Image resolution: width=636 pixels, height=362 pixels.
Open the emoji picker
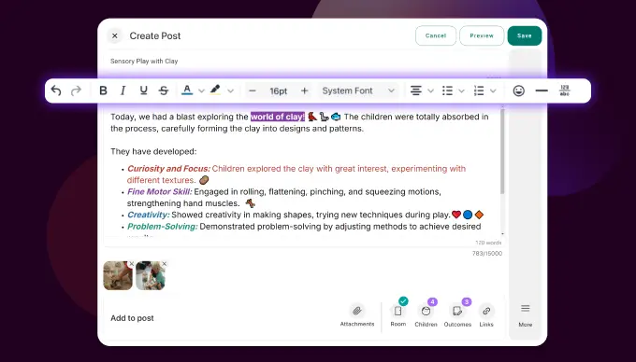coord(518,90)
